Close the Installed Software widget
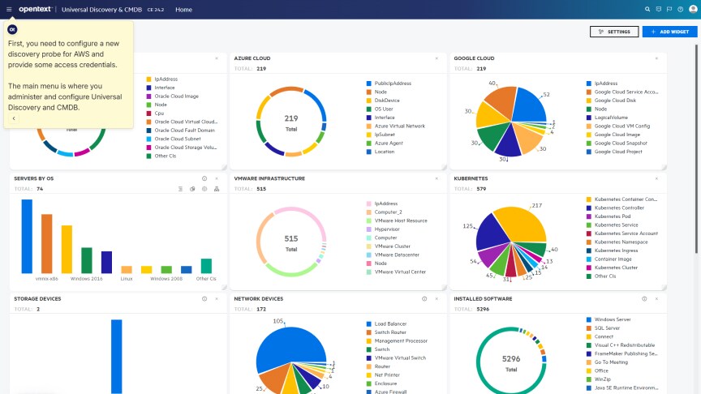 [656, 299]
